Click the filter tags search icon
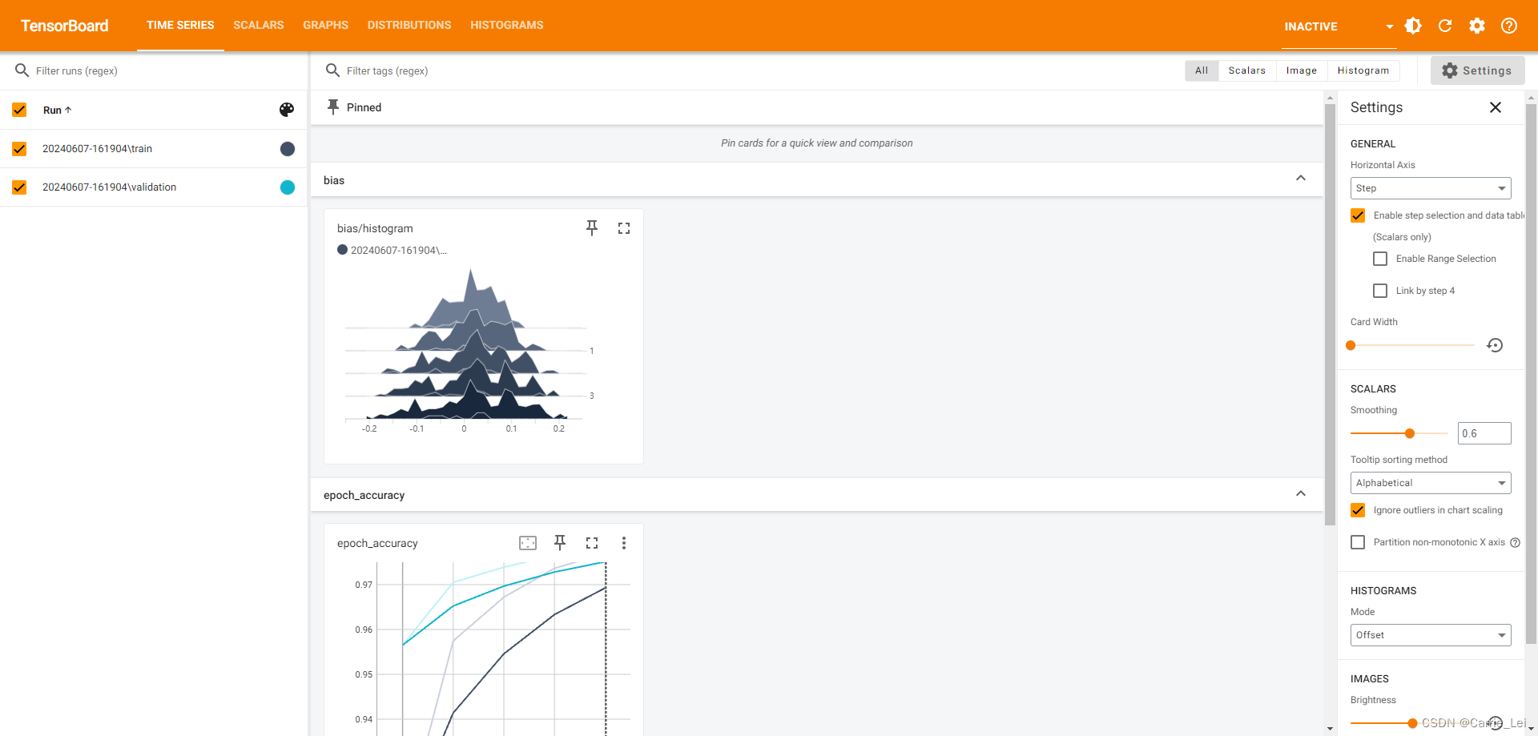 (x=333, y=70)
